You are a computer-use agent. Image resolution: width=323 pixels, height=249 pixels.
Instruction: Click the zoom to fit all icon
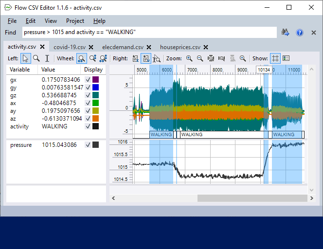pos(211,58)
